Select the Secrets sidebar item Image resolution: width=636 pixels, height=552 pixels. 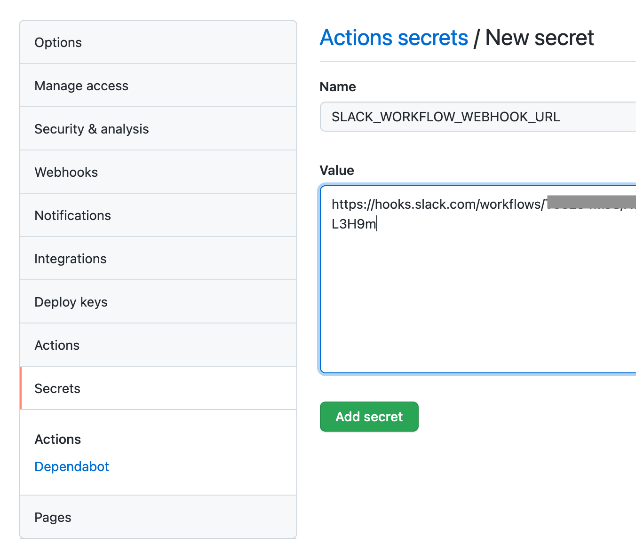(57, 388)
